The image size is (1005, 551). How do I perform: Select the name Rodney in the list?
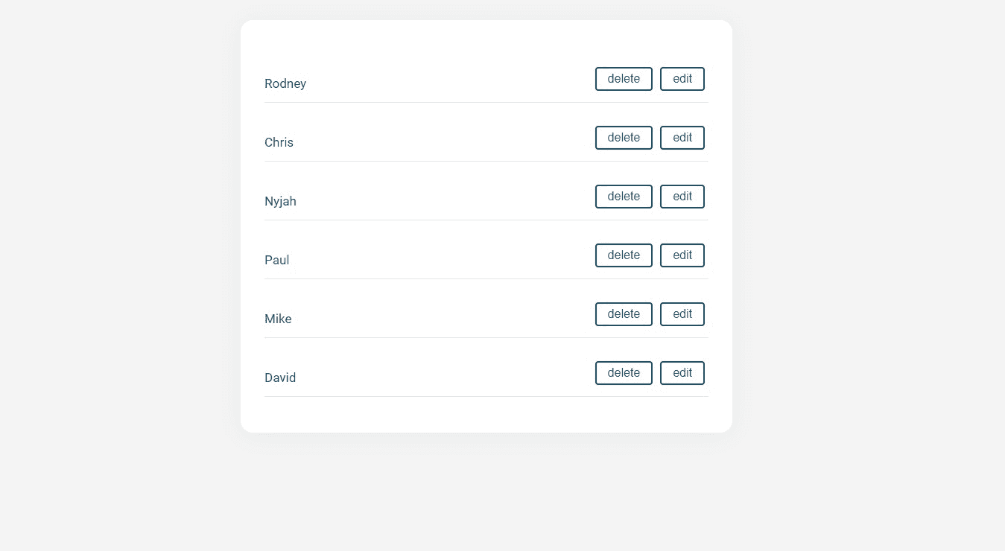(x=285, y=83)
